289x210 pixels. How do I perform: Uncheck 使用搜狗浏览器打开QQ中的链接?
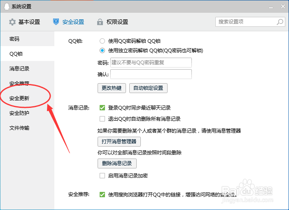point(102,194)
